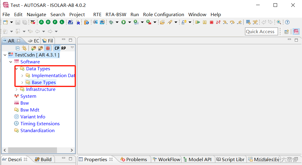This screenshot has height=165, width=302.
Task: Click the Quick Access input field
Action: point(261,31)
